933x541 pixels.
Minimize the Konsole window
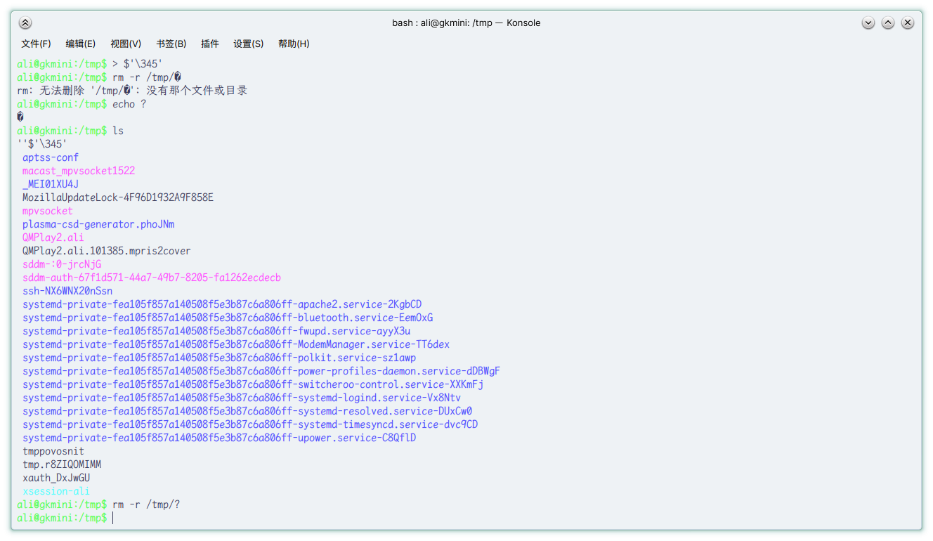click(x=868, y=22)
